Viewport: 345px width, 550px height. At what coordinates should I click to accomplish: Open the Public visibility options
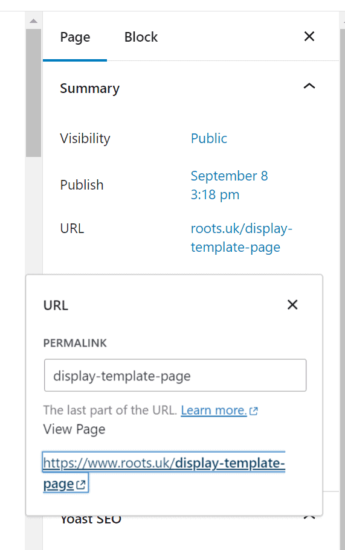(x=209, y=138)
